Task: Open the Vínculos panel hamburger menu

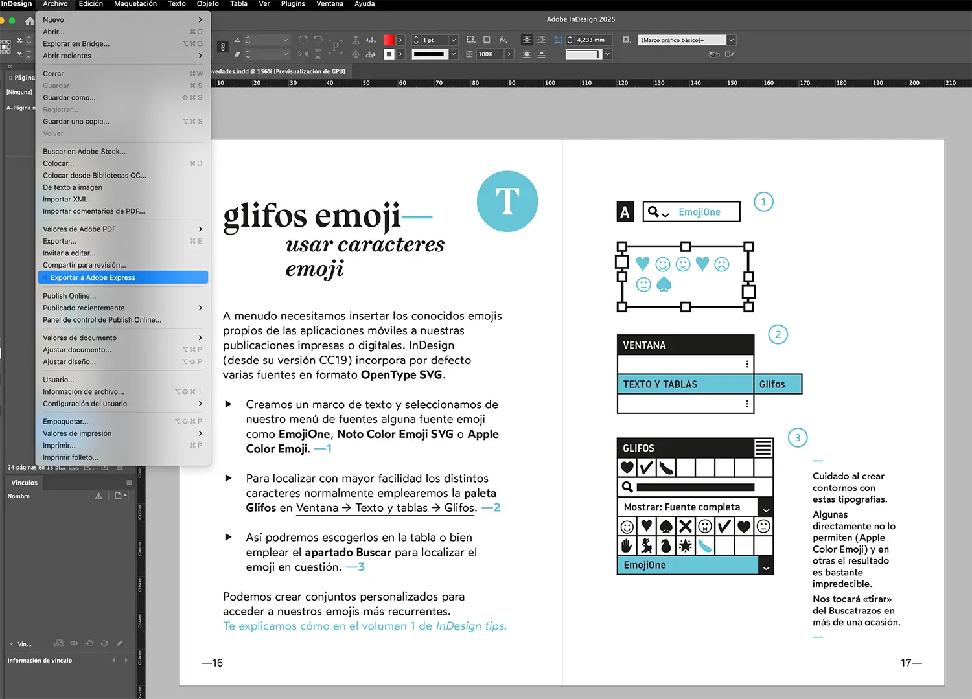Action: tap(129, 483)
